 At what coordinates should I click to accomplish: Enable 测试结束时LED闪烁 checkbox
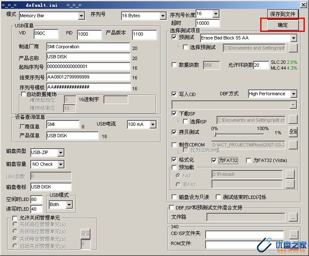[x=219, y=197]
